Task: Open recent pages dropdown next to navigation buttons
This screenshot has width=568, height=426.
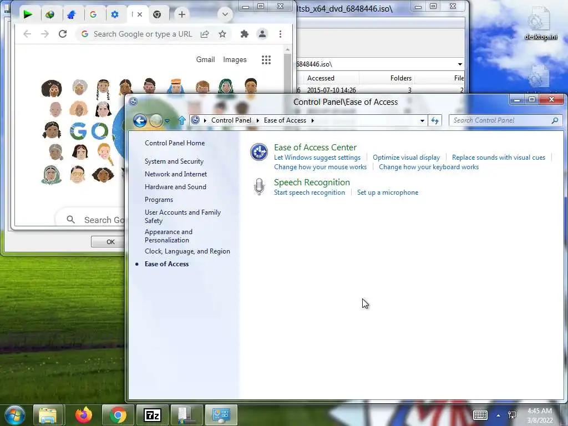Action: click(167, 120)
